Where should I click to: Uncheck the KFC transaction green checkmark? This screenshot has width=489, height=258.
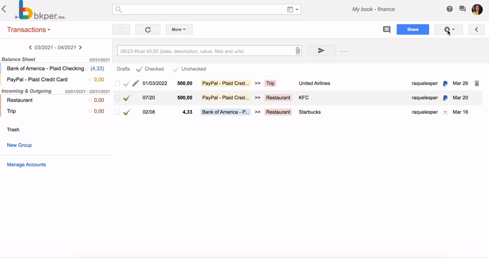point(127,98)
